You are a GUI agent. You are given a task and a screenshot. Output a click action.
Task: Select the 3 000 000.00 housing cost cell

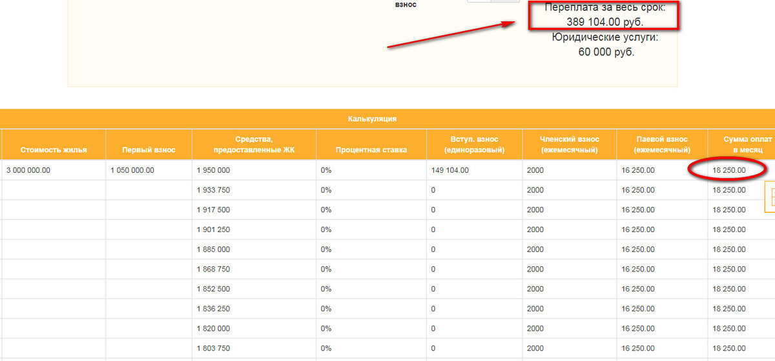pos(54,170)
